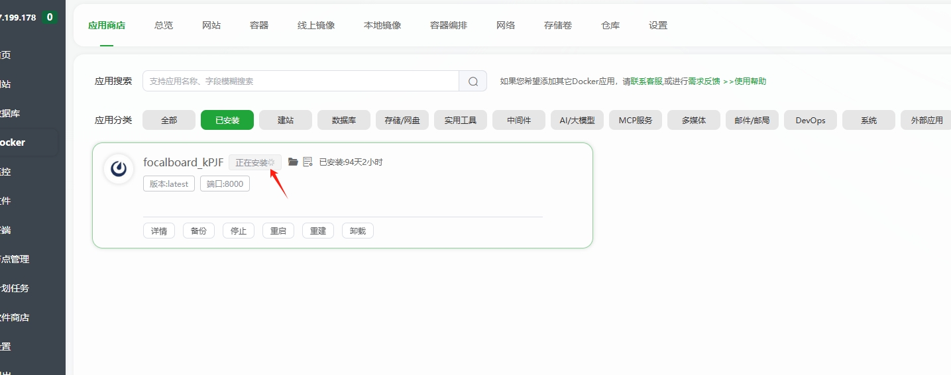The width and height of the screenshot is (951, 375).
Task: Filter apps by MCP服务 category
Action: 636,120
